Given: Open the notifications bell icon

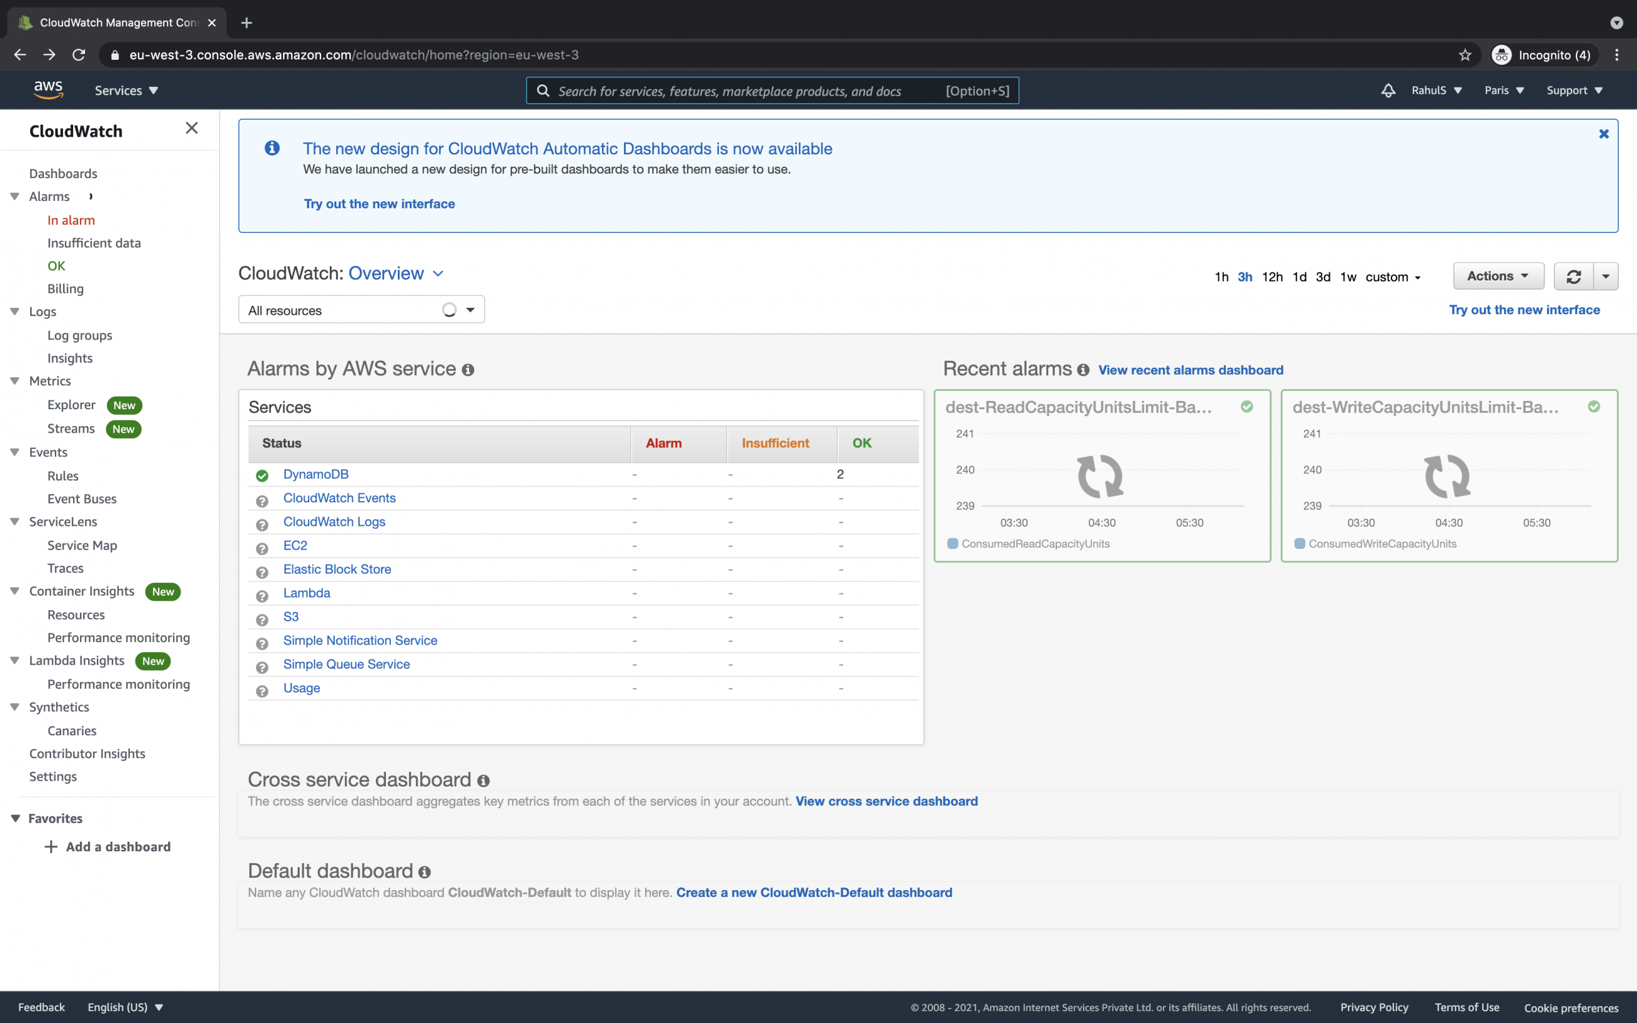Looking at the screenshot, I should tap(1388, 90).
